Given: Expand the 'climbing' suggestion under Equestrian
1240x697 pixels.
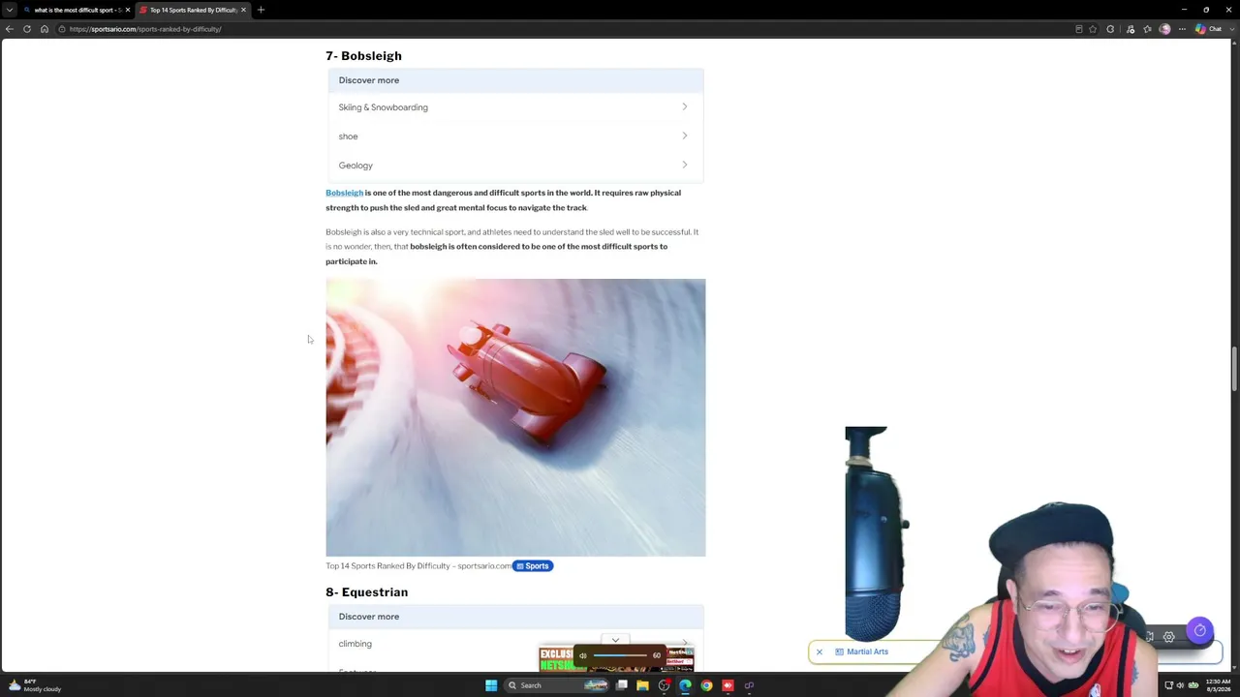Looking at the screenshot, I should pyautogui.click(x=515, y=644).
